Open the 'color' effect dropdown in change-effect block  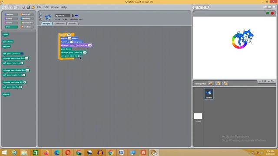(73, 45)
